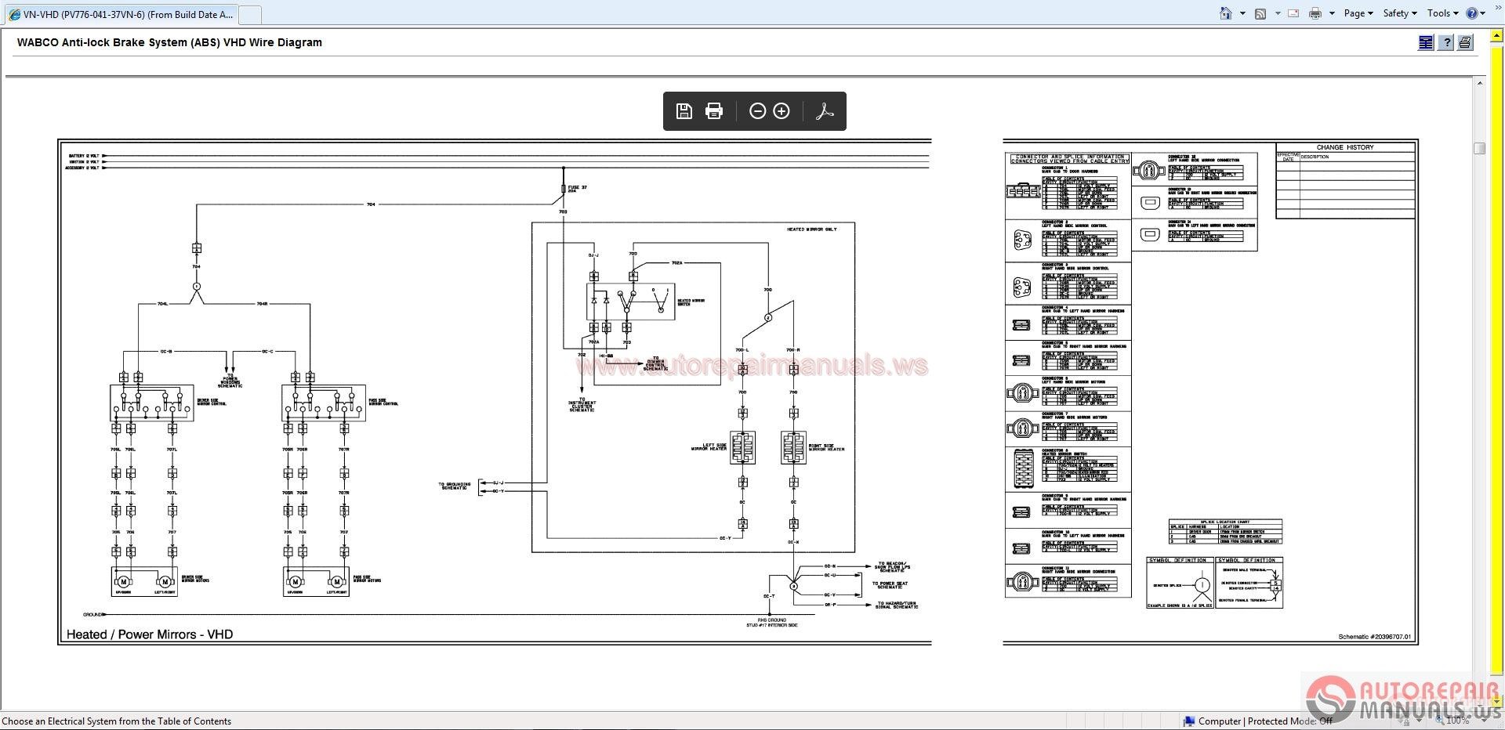Expand the Home button dropdown arrow
This screenshot has height=730, width=1505.
1242,13
